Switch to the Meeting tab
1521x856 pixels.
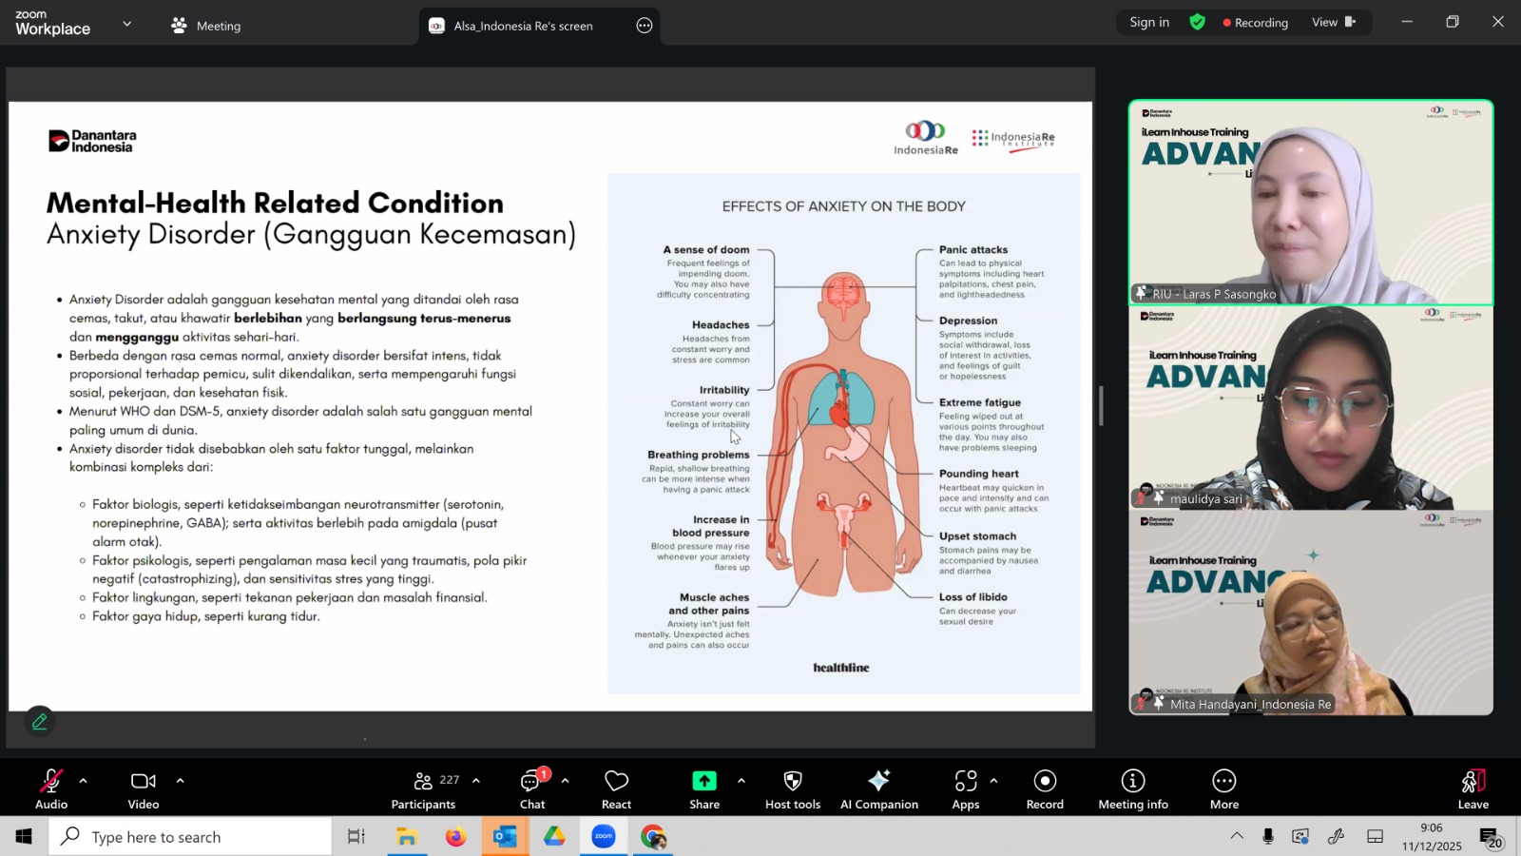pos(206,26)
